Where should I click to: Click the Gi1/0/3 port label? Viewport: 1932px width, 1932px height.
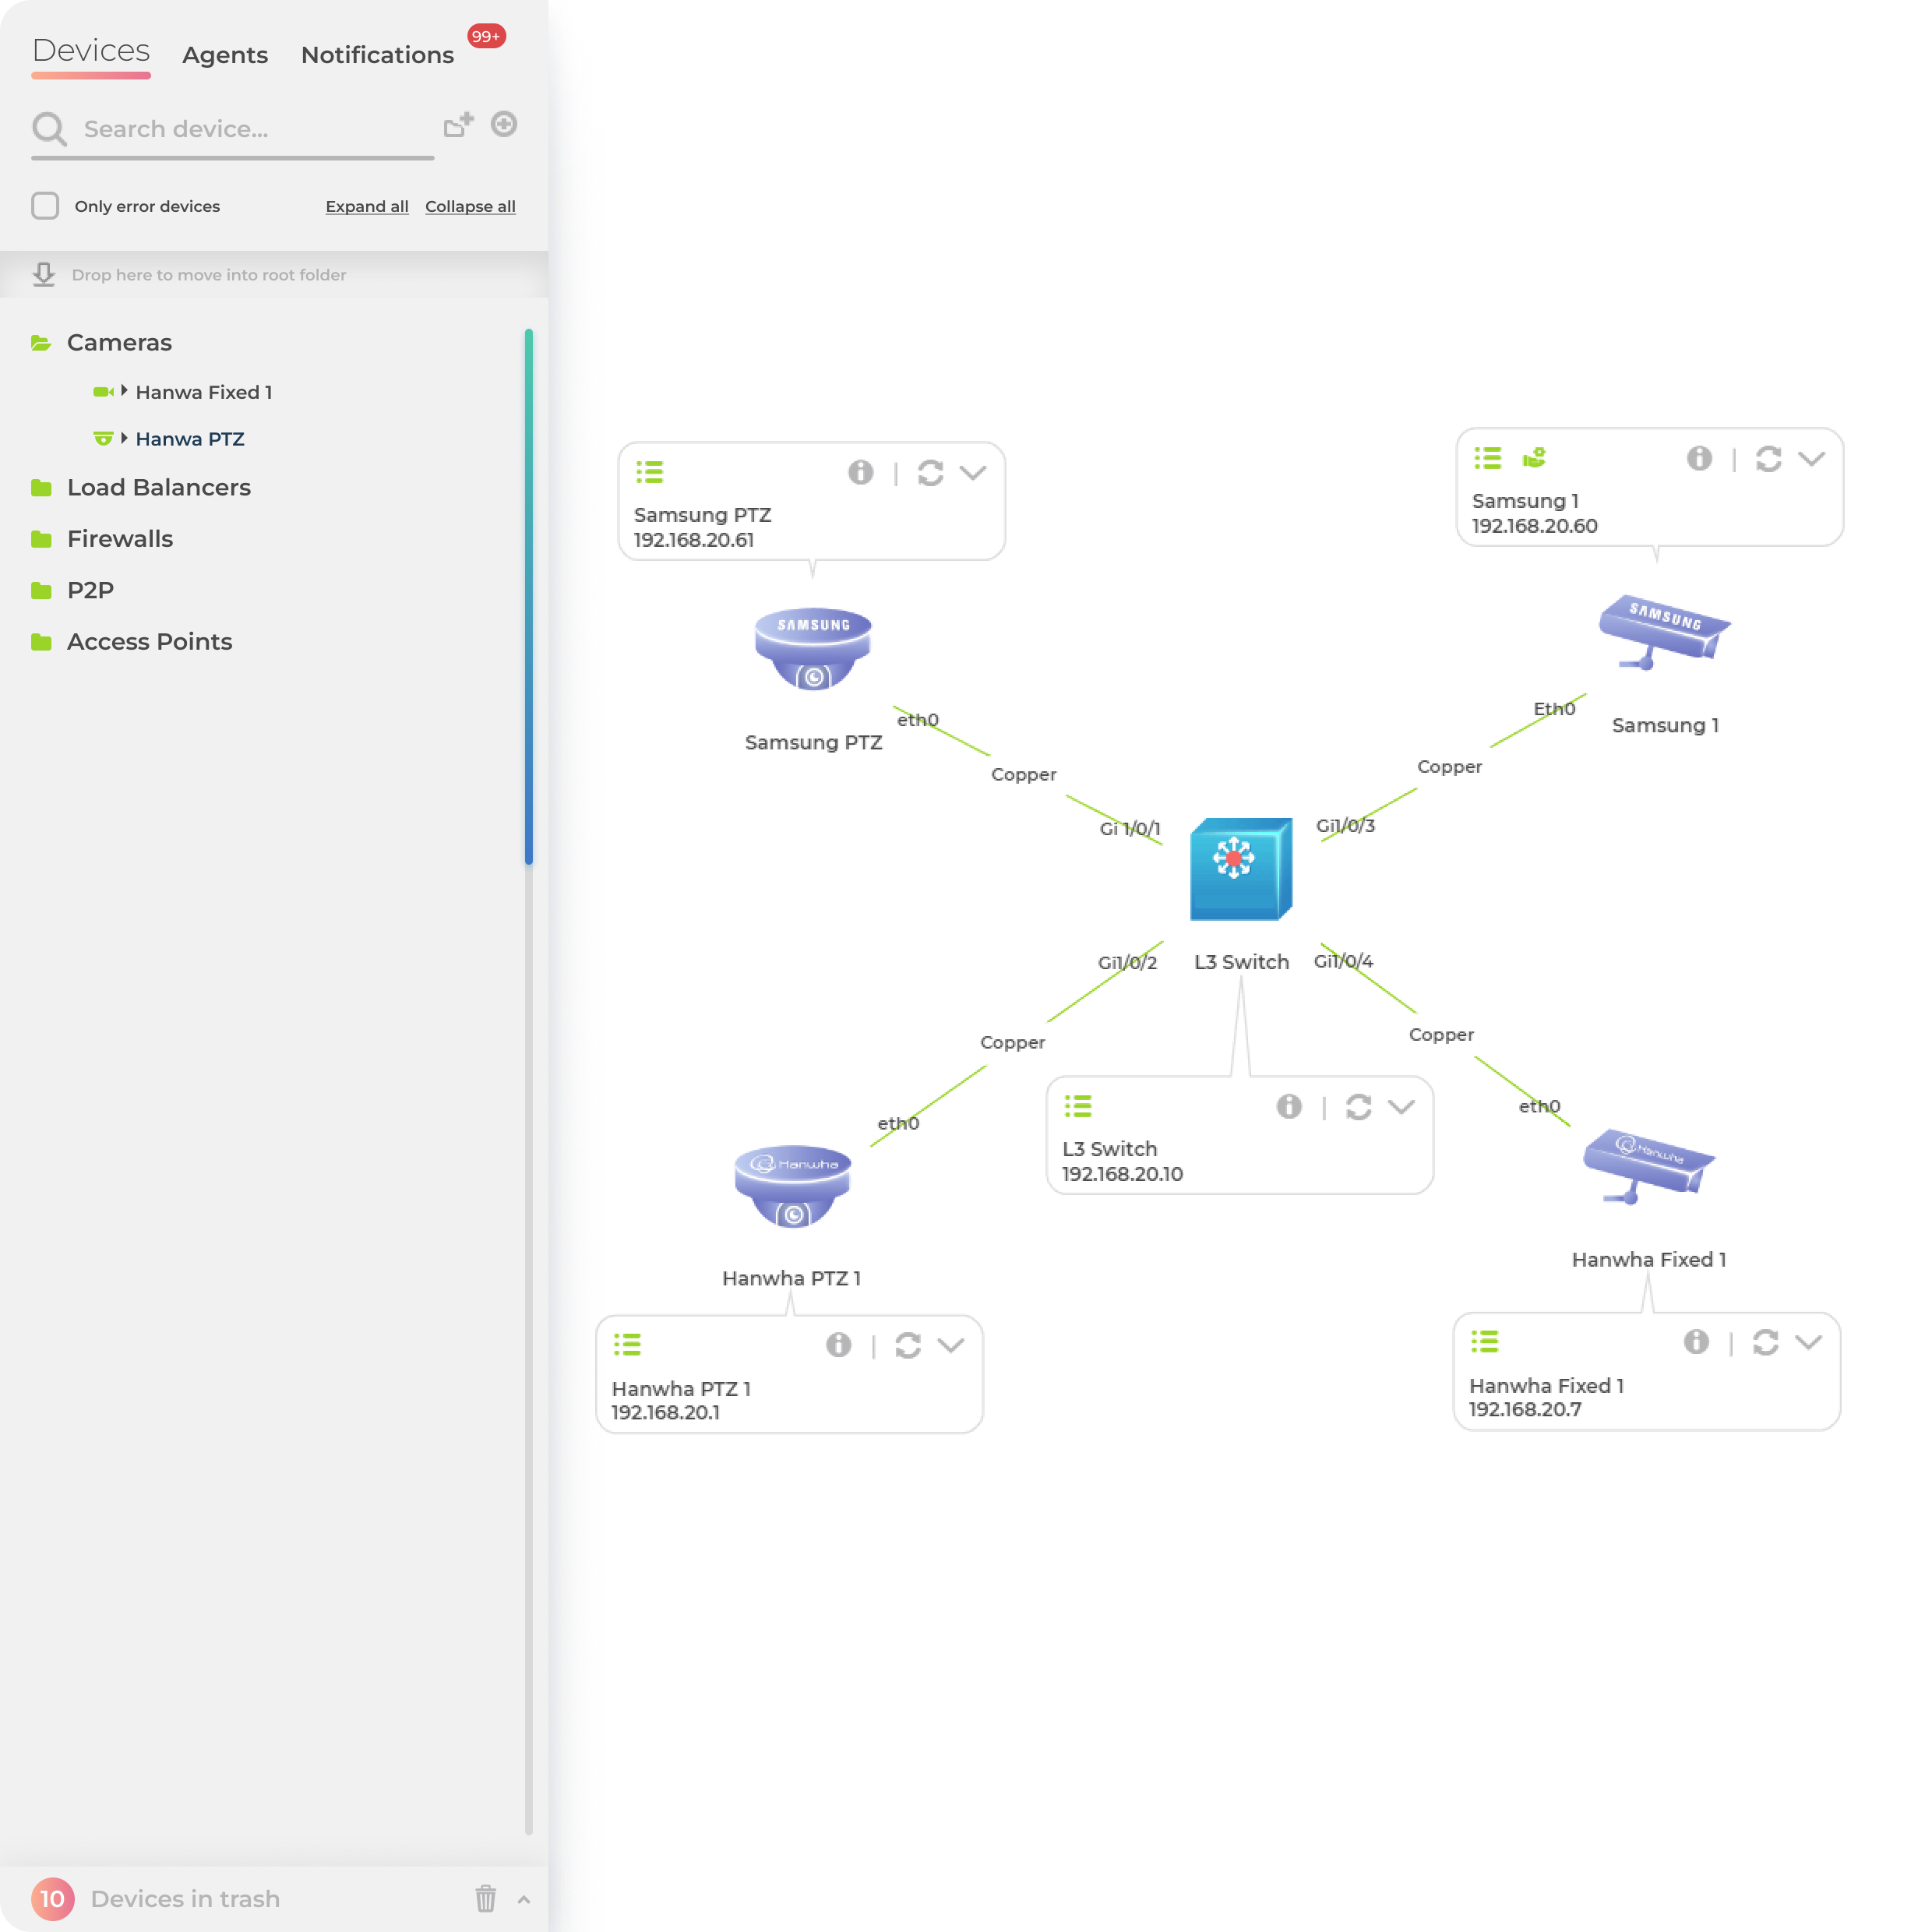(1345, 825)
